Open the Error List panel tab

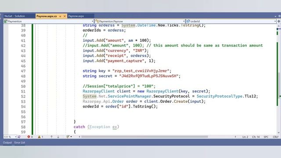pos(20,143)
